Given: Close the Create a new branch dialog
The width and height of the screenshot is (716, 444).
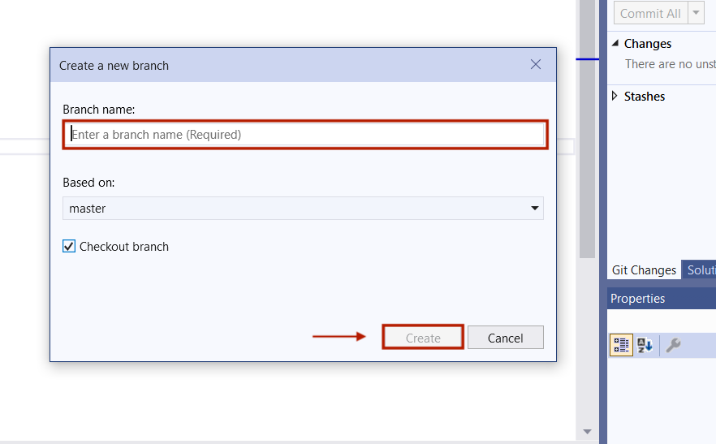Looking at the screenshot, I should [536, 65].
